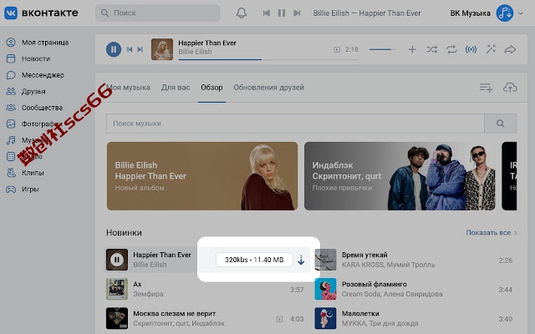
Task: Open Индаблэк Скриптонит Плохие привычки banner
Action: coord(400,176)
